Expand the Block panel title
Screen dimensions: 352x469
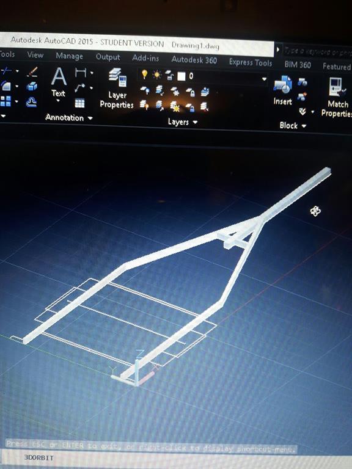click(x=293, y=125)
